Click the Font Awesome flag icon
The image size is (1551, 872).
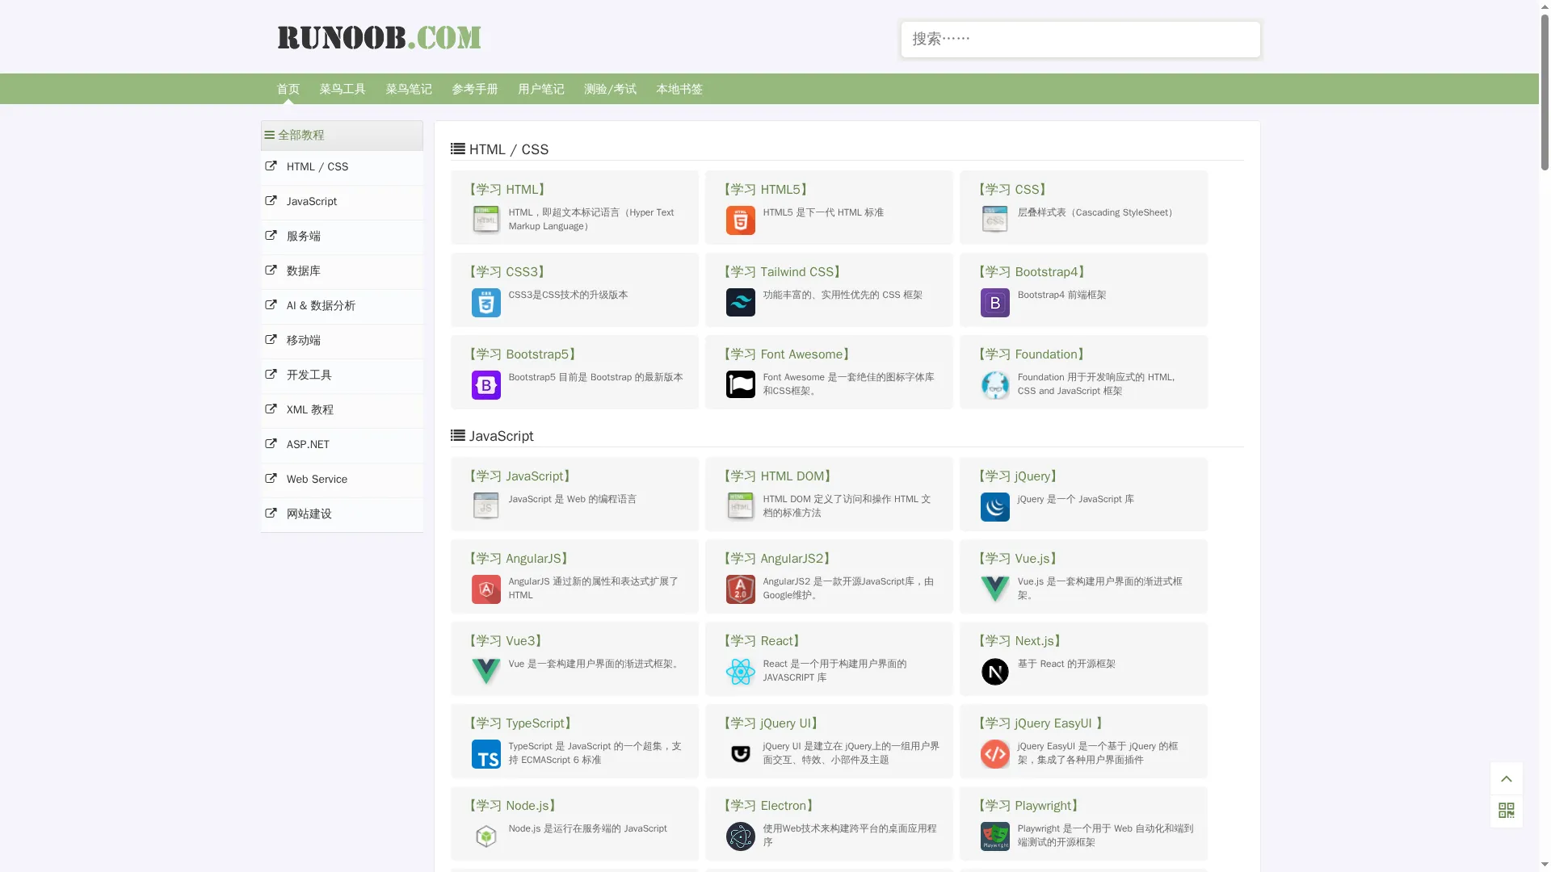tap(740, 385)
